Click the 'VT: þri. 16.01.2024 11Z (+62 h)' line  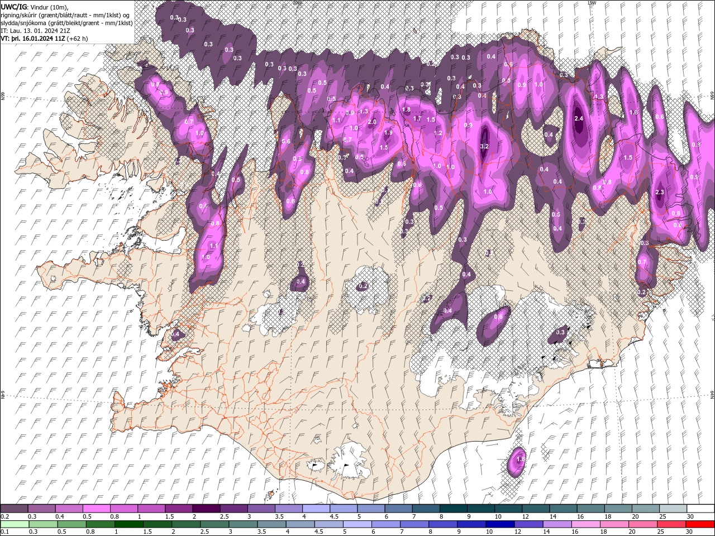tap(45, 39)
